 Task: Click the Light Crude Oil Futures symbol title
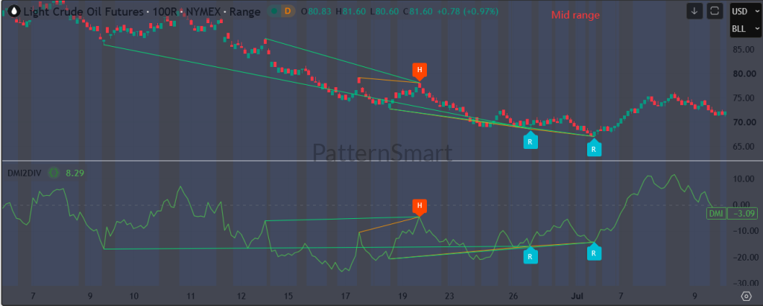click(x=84, y=12)
